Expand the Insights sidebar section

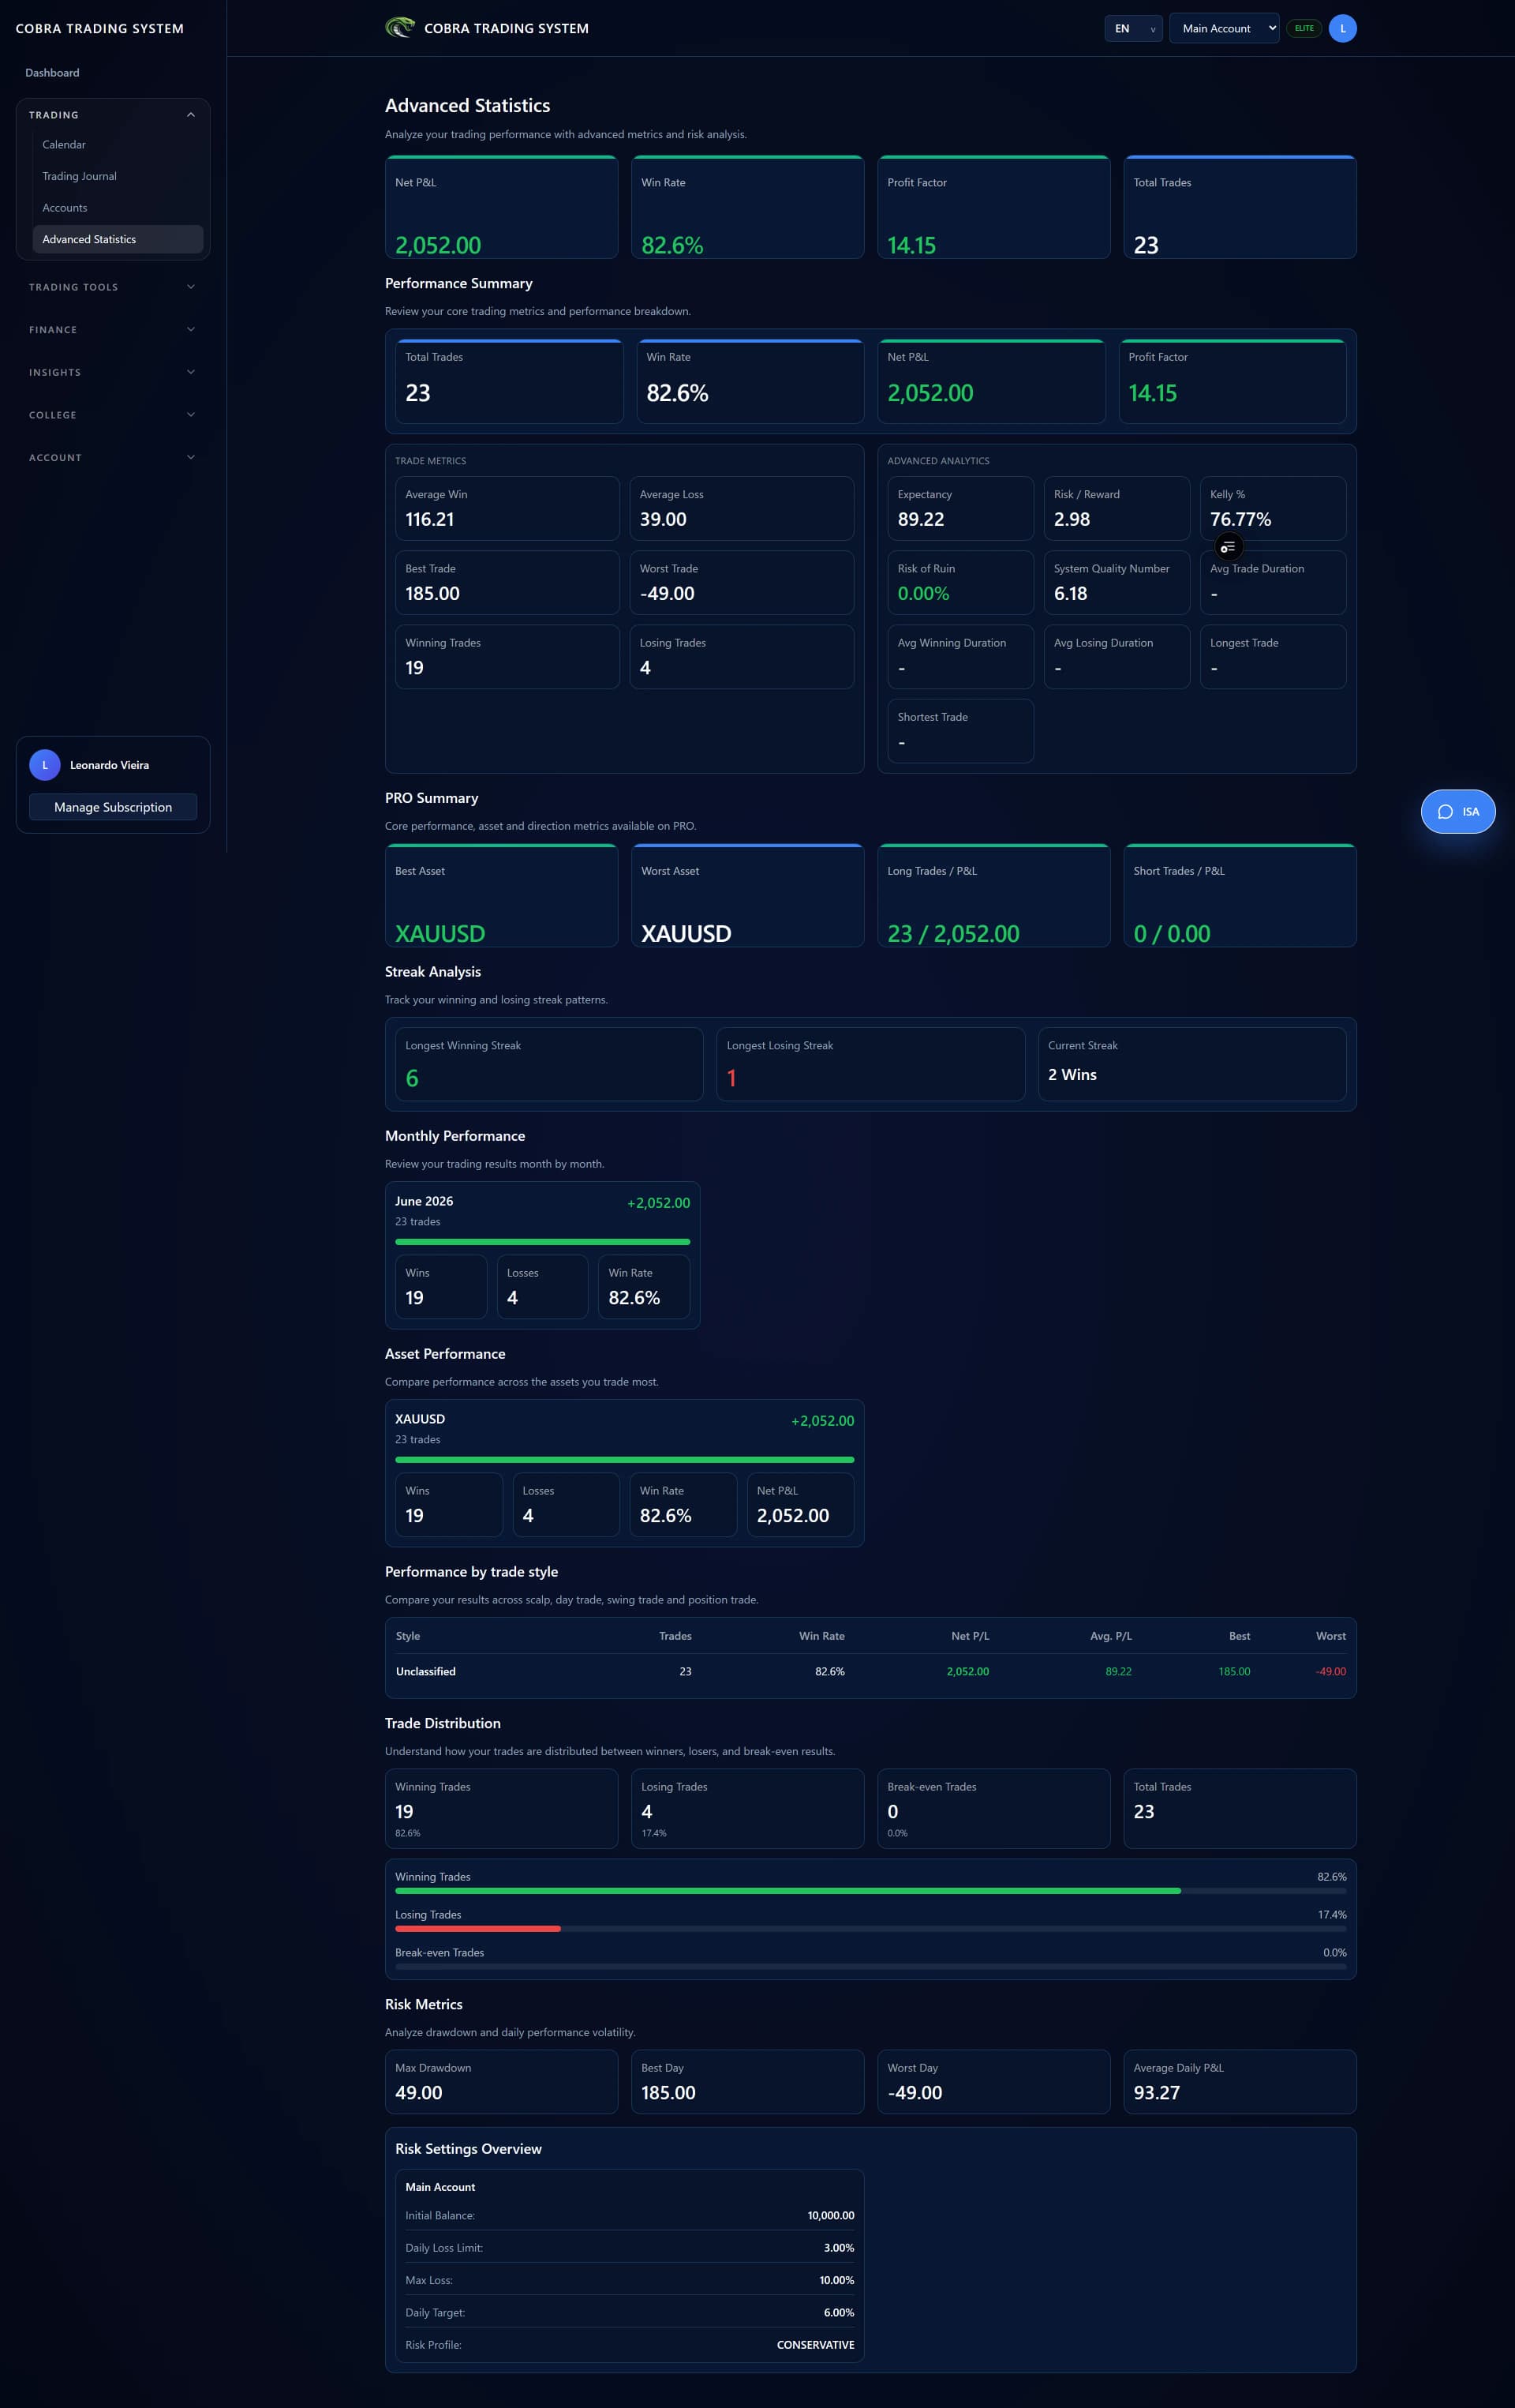[113, 372]
